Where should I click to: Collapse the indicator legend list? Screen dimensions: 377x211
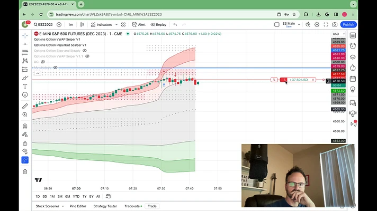click(38, 73)
